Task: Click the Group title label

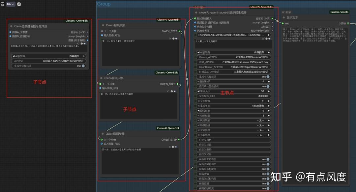Action: 104,4
